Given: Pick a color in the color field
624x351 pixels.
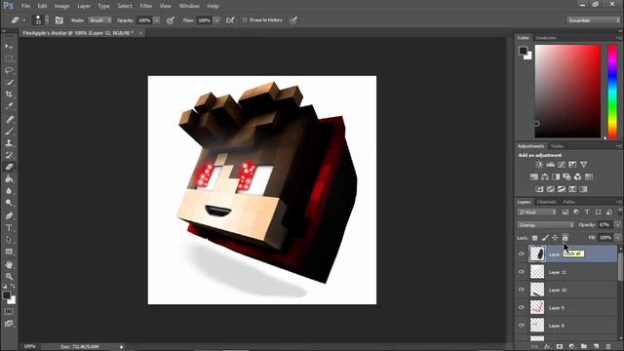Looking at the screenshot, I should (x=567, y=91).
